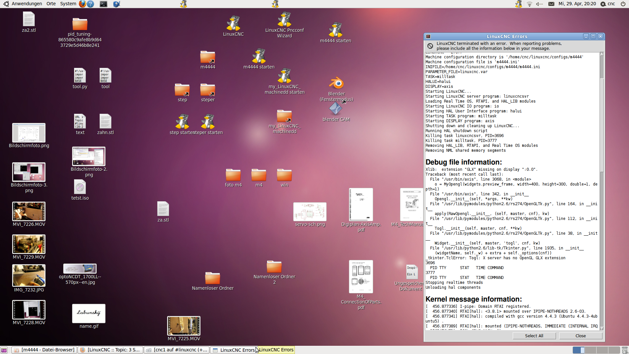The image size is (629, 354).
Task: Click 'Kernel message information:' heading text
Action: click(x=474, y=299)
